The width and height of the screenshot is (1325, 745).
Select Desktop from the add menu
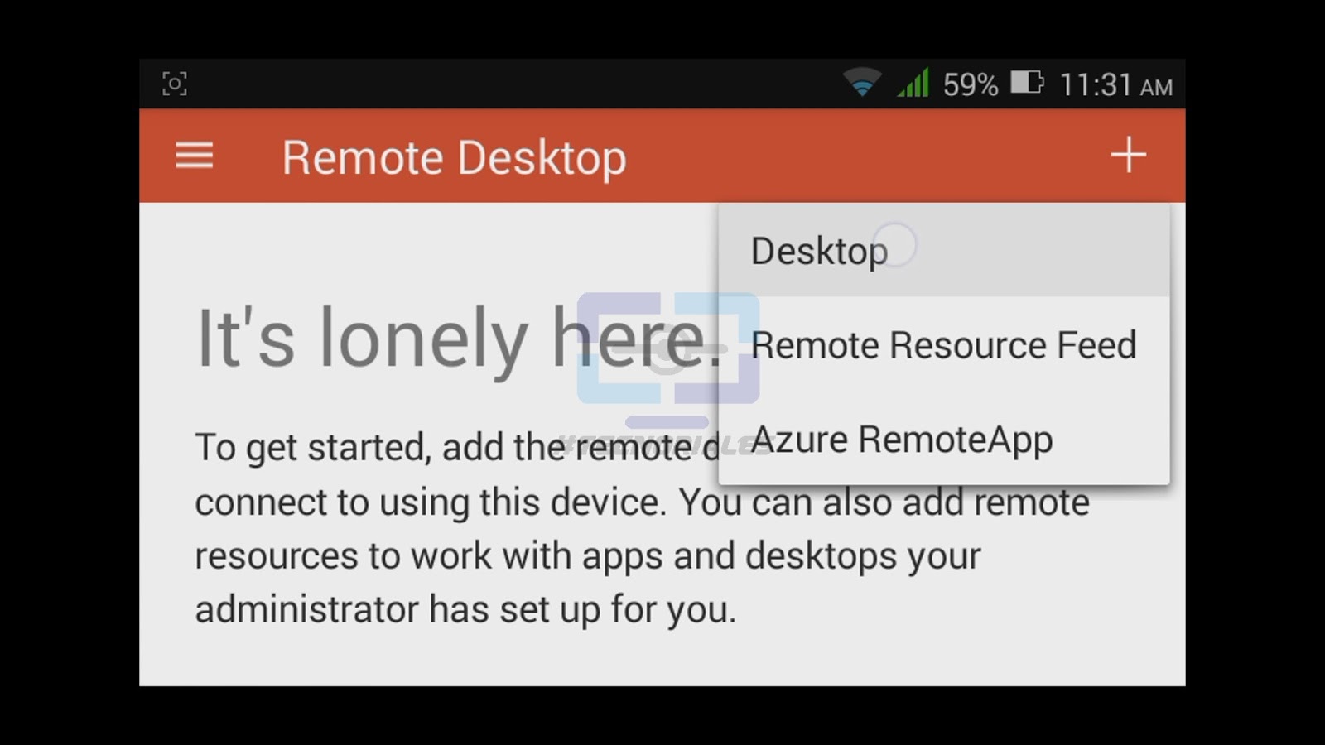point(944,251)
